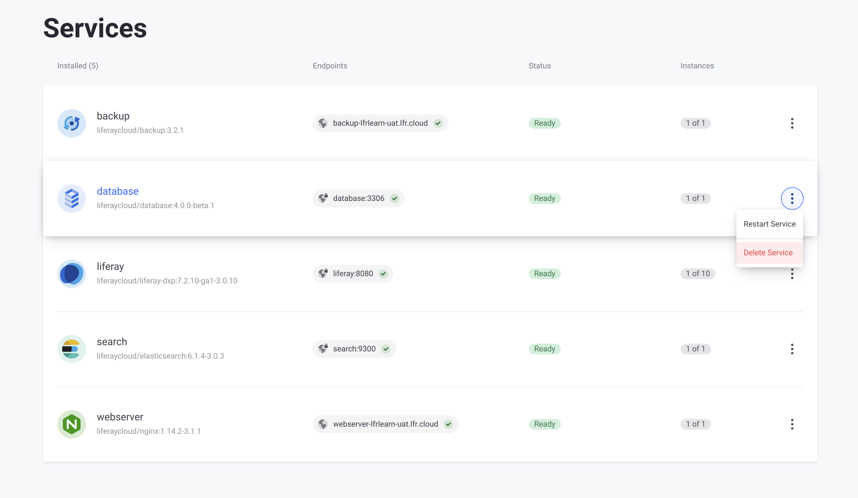This screenshot has width=858, height=498.
Task: Expand webserver service options menu
Action: tap(792, 424)
